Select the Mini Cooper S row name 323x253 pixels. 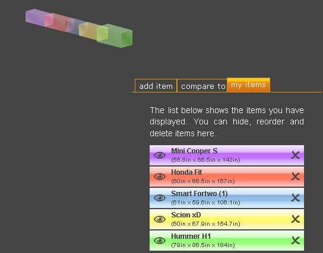pyautogui.click(x=194, y=151)
